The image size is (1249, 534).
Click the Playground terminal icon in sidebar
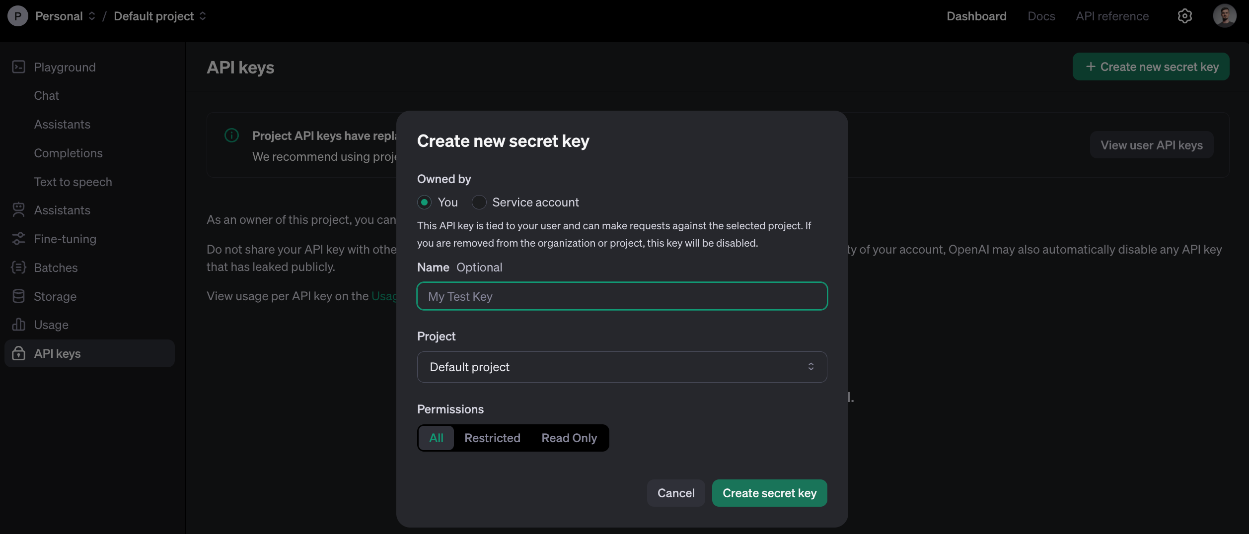18,67
